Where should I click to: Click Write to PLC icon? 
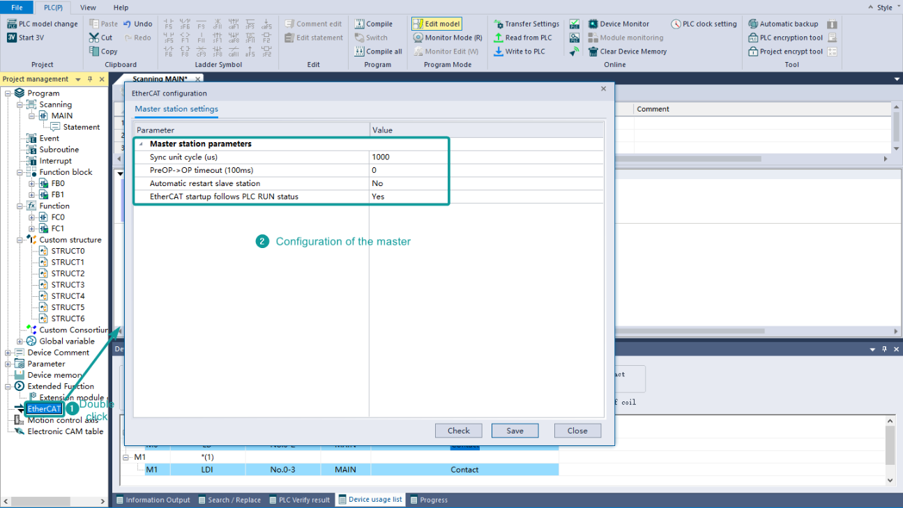click(x=499, y=52)
